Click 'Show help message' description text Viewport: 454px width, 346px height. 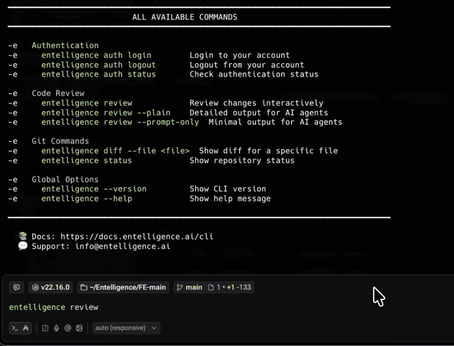(x=230, y=199)
